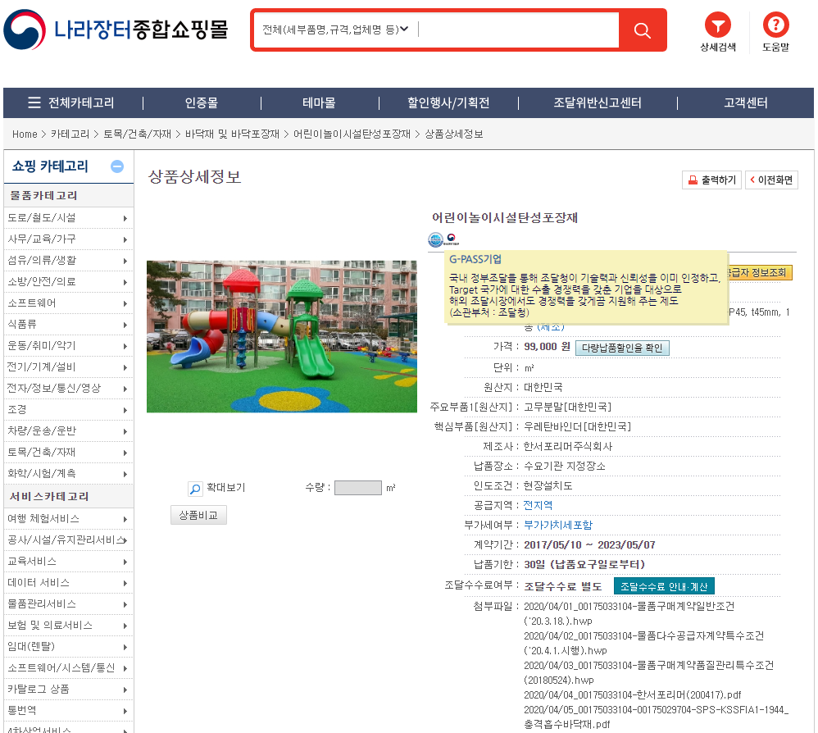818x733 pixels.
Task: Expand 물품관리서비스 category
Action: (x=68, y=604)
